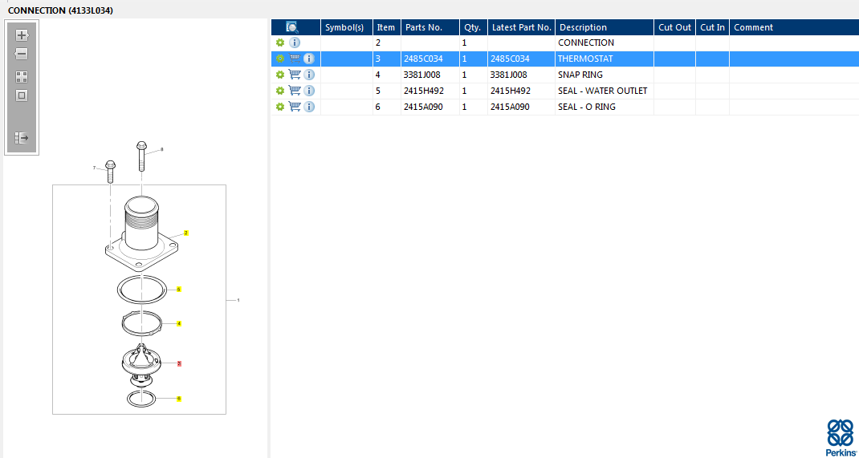The width and height of the screenshot is (859, 458).
Task: Open info icon for THERMOSTAT row
Action: (x=309, y=59)
